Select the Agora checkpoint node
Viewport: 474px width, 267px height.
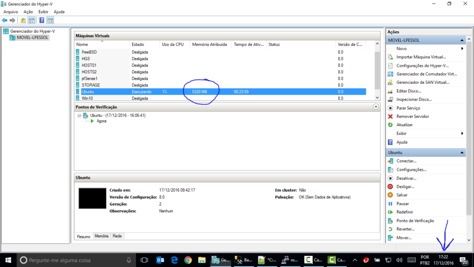(x=101, y=121)
